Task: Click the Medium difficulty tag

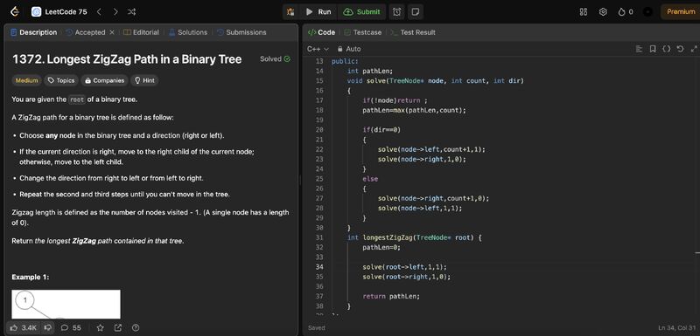Action: [26, 80]
